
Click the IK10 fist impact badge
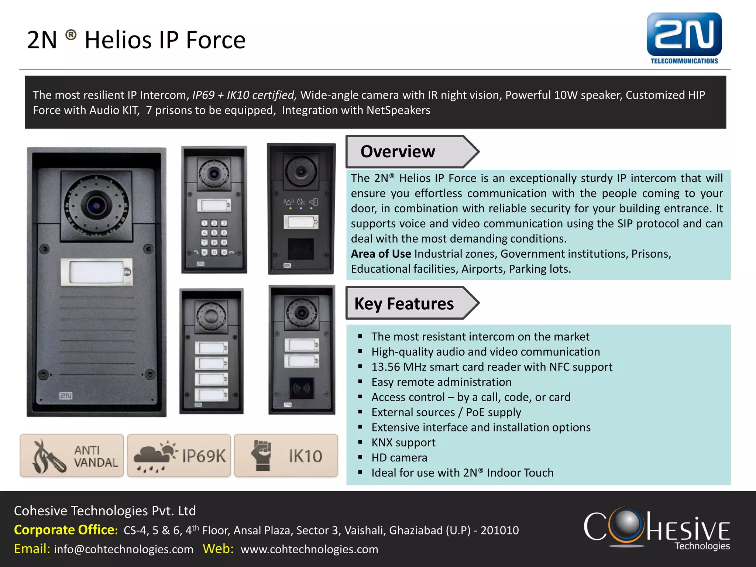click(286, 456)
